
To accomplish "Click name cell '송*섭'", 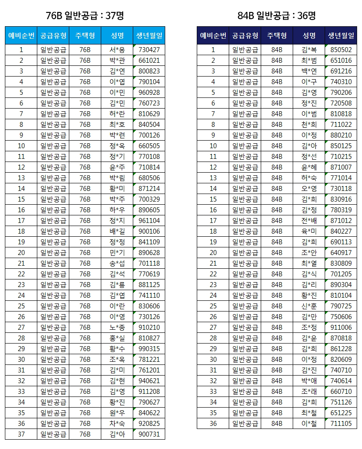I will tap(117, 263).
